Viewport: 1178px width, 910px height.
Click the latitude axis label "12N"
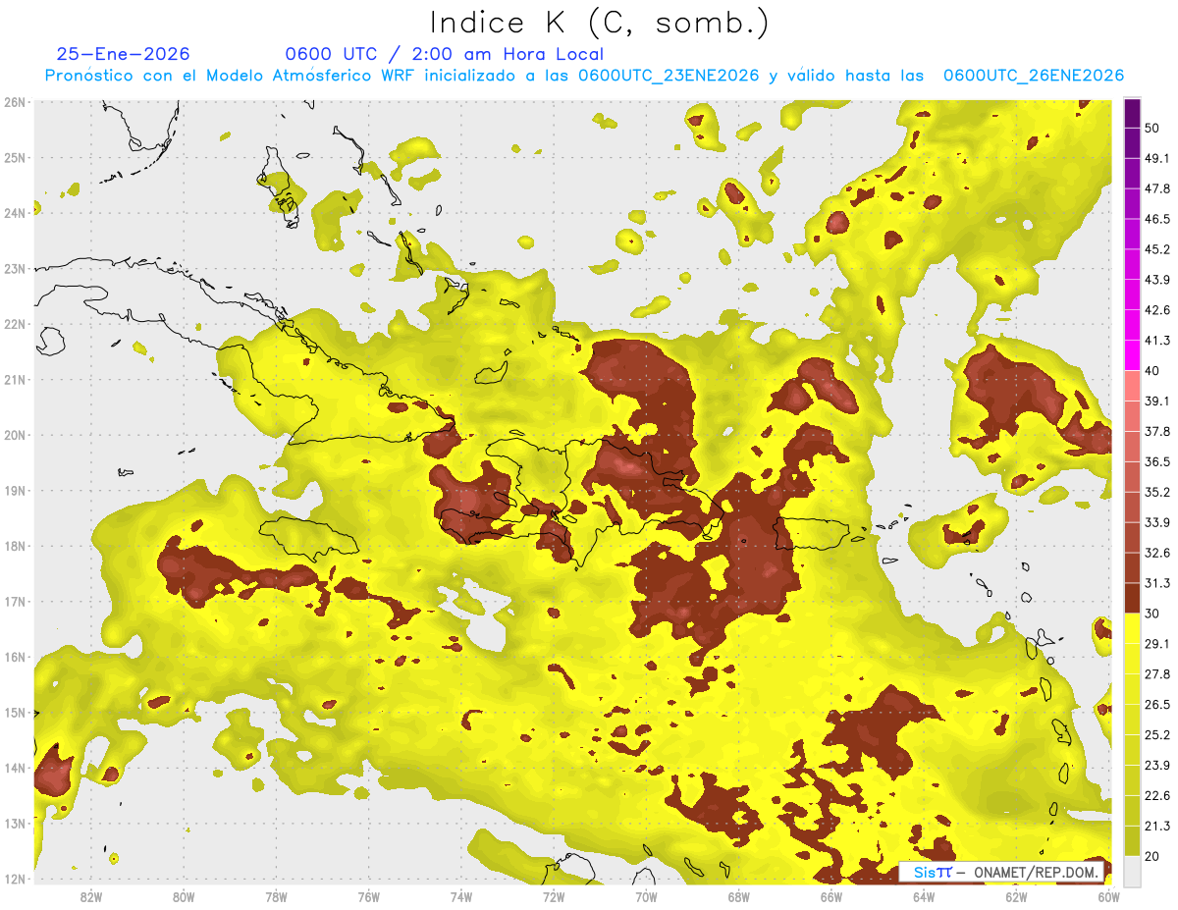coord(15,879)
